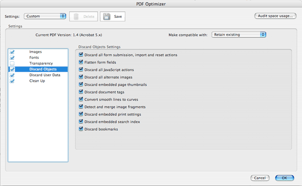Select the Transparency panel entry

[x=41, y=63]
